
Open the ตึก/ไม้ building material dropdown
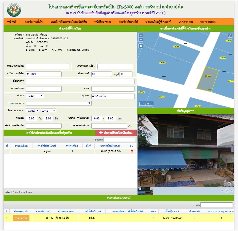tap(33, 111)
